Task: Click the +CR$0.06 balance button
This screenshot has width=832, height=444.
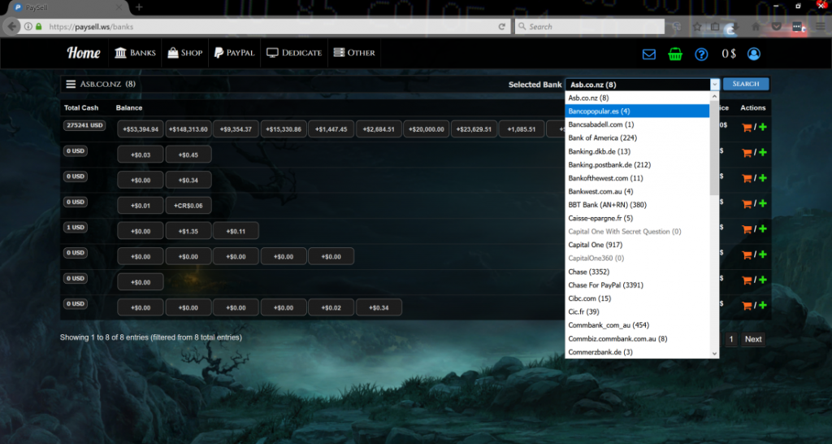Action: pyautogui.click(x=188, y=206)
